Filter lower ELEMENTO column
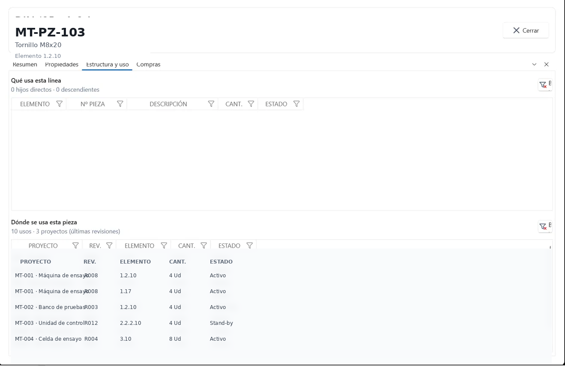565x366 pixels. point(164,246)
